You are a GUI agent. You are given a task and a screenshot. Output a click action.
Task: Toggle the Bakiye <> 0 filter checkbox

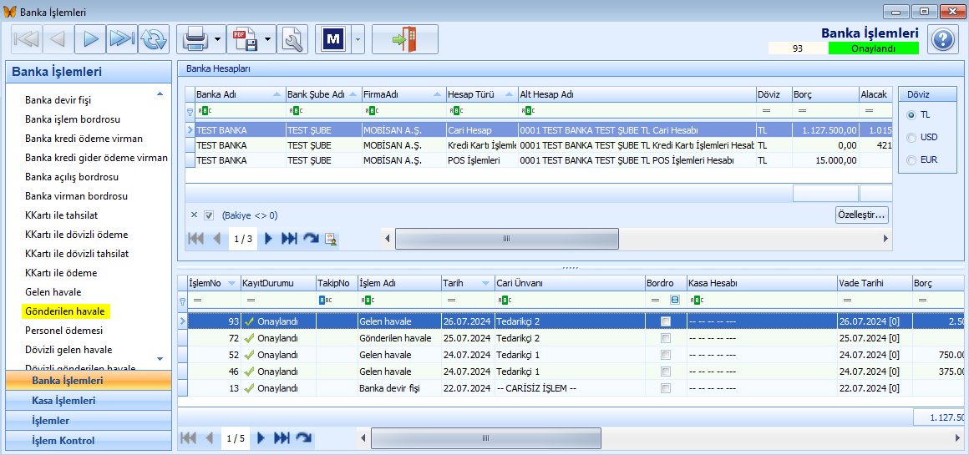pyautogui.click(x=209, y=215)
